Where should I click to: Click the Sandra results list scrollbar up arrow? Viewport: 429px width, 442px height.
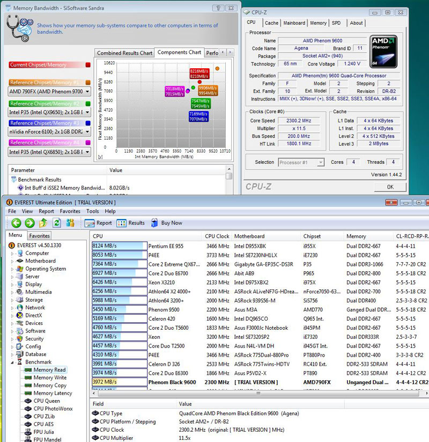point(229,169)
